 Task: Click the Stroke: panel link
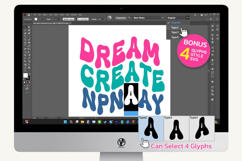[49, 19]
